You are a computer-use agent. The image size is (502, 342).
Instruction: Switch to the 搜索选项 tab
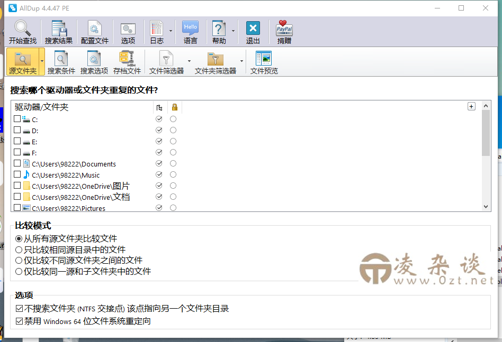click(94, 62)
